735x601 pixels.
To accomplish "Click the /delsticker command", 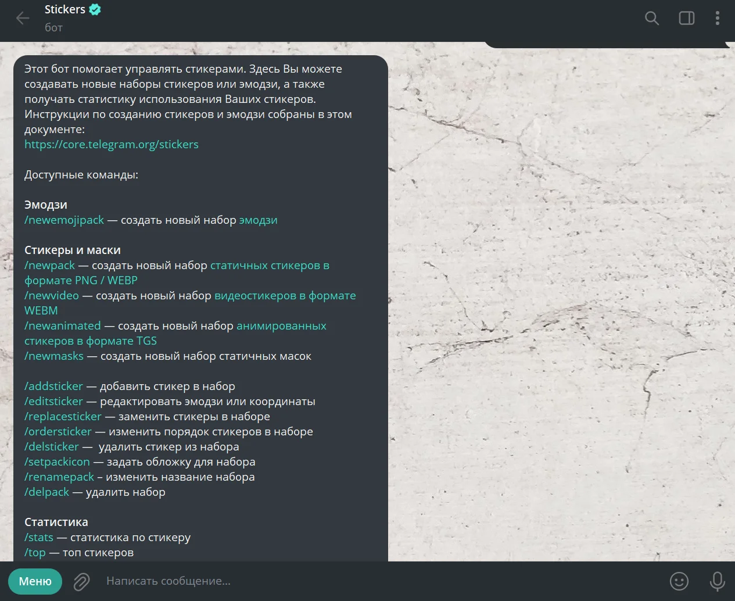I will (52, 446).
